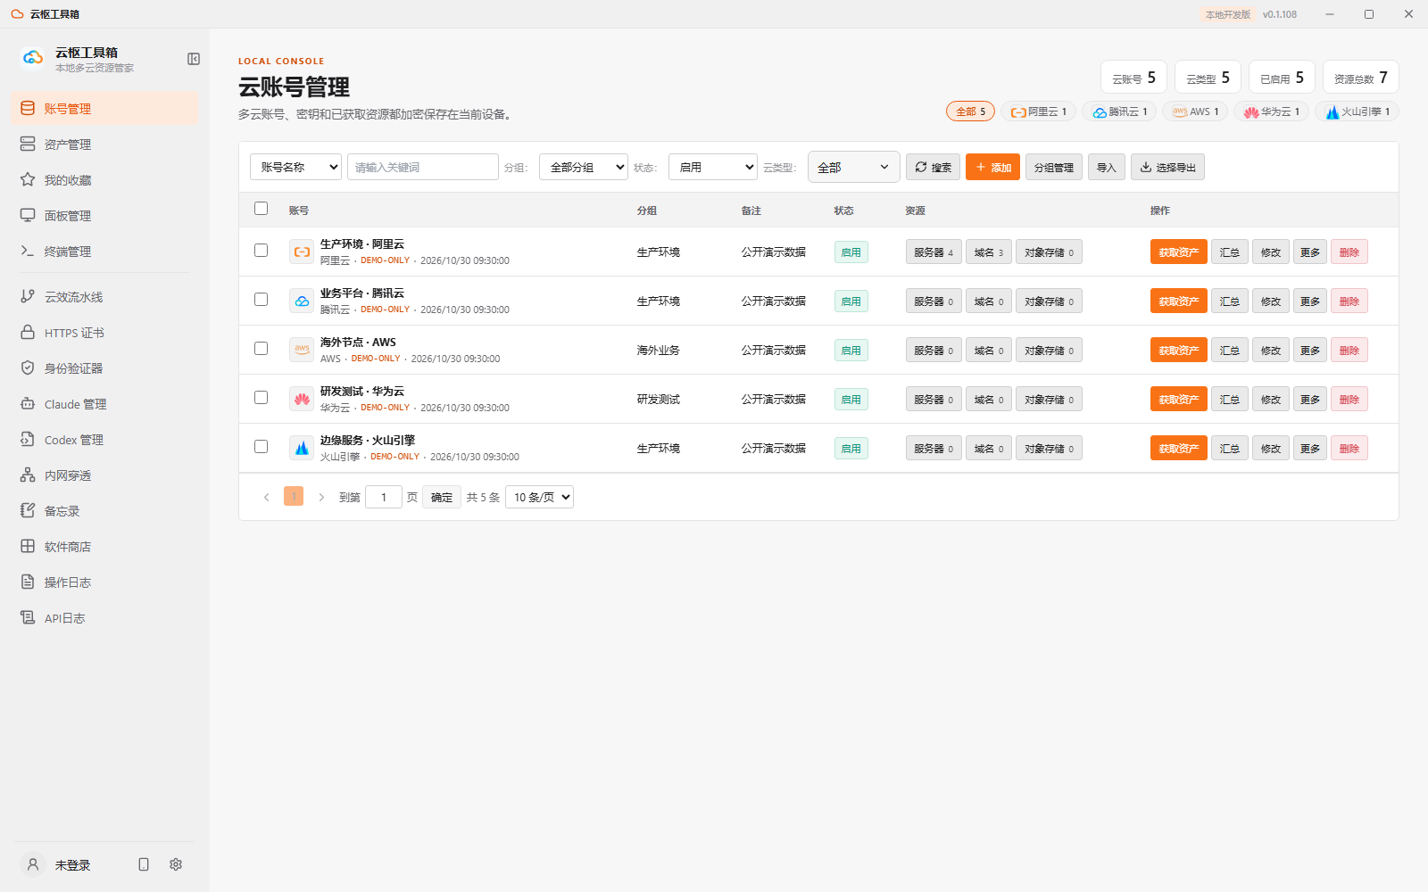The height and width of the screenshot is (892, 1428).
Task: Click the 请输入关键词 search field
Action: 423,167
